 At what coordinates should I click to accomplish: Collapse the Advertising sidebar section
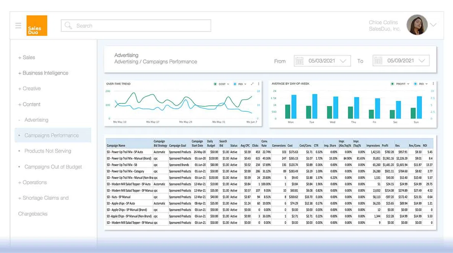click(33, 120)
